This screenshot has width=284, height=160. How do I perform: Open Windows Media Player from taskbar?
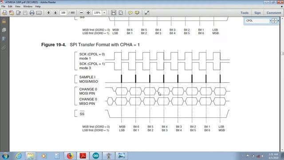tap(43, 156)
